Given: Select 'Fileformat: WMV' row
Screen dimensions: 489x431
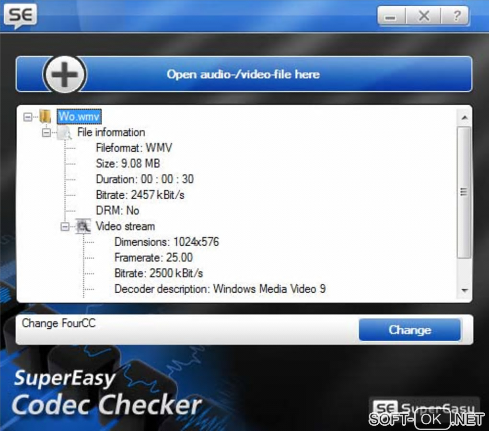Looking at the screenshot, I should 134,148.
